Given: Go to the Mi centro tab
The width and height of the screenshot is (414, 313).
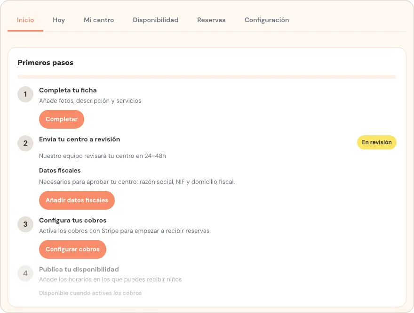Looking at the screenshot, I should pos(99,20).
